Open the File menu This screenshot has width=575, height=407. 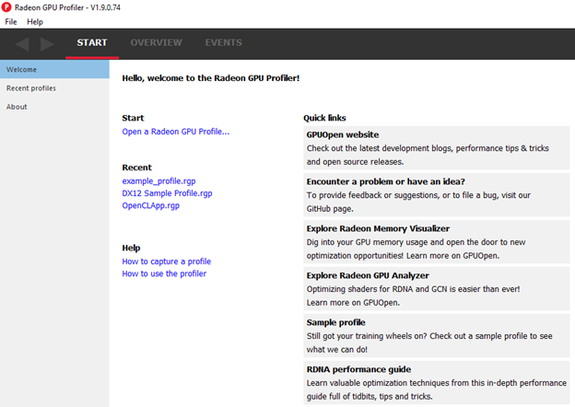click(11, 21)
